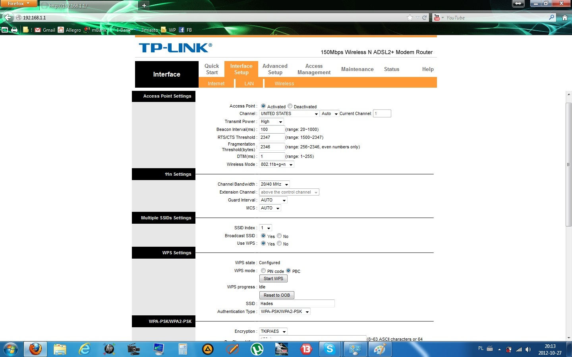
Task: Click the Start WPS button
Action: coord(273,278)
